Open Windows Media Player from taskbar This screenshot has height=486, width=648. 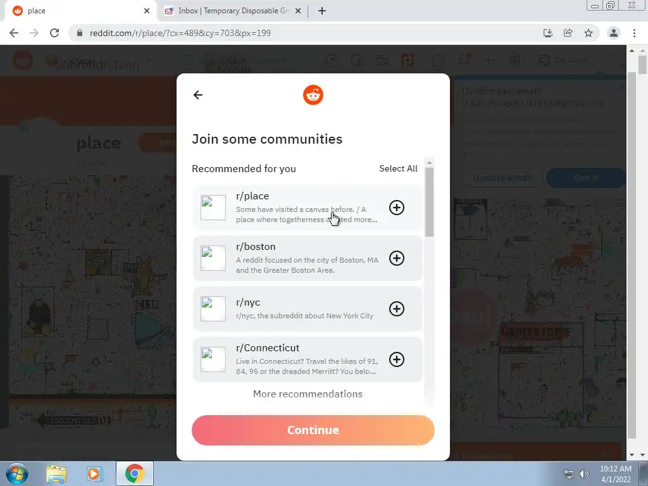95,474
